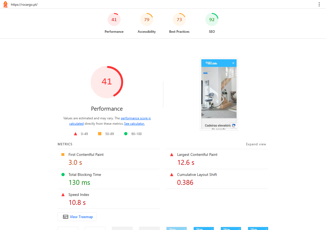
Task: Jump to the Performance gauge scoring 41 in the top bar
Action: pyautogui.click(x=114, y=24)
